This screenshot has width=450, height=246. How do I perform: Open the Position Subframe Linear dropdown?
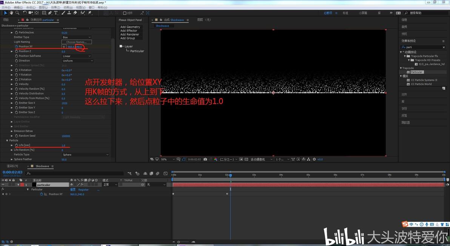tap(77, 56)
